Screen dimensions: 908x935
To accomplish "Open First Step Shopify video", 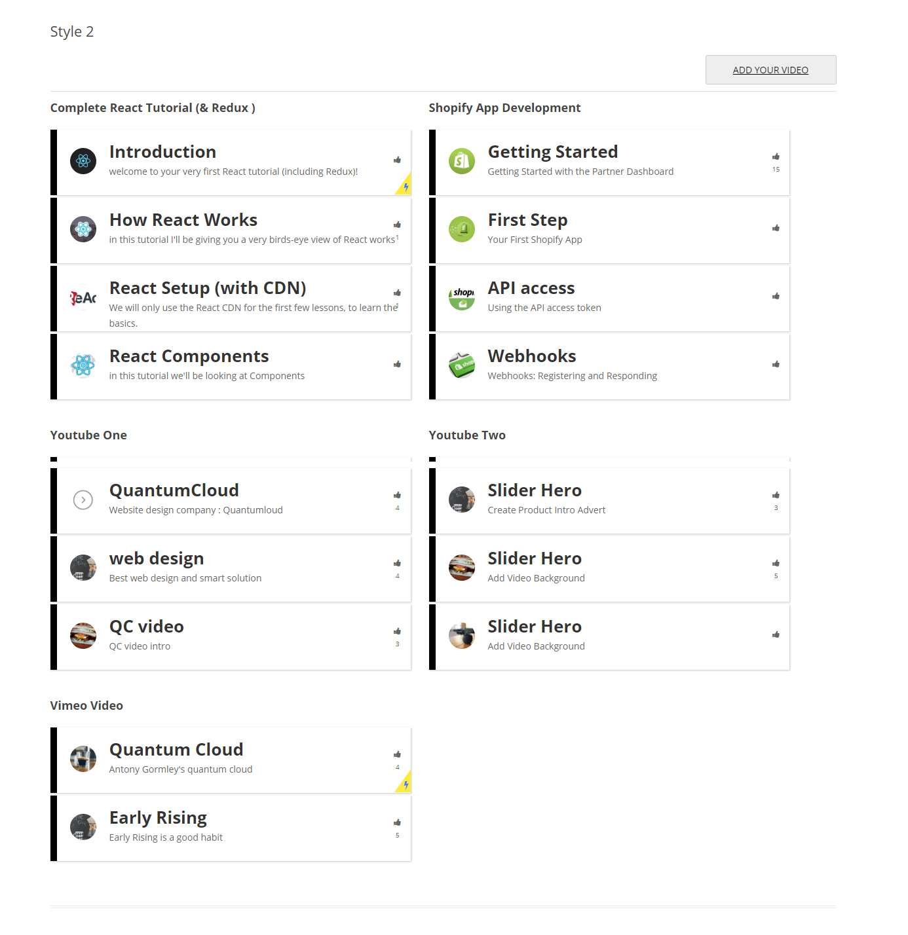I will [613, 230].
